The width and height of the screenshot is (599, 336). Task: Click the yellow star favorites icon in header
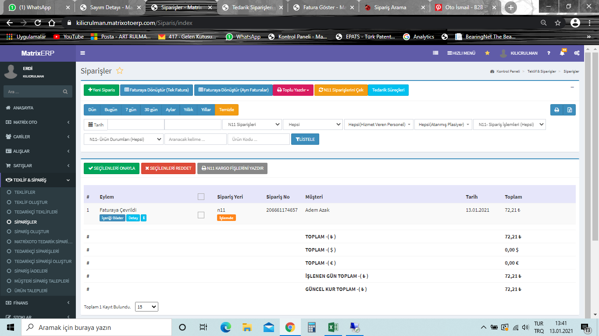(x=487, y=53)
